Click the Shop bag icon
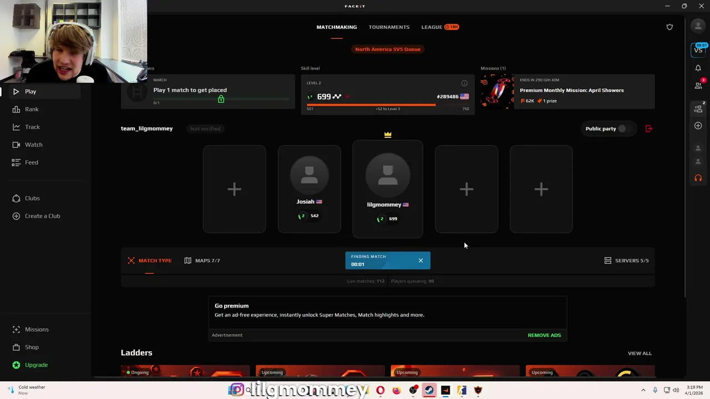The image size is (710, 399). [x=16, y=347]
